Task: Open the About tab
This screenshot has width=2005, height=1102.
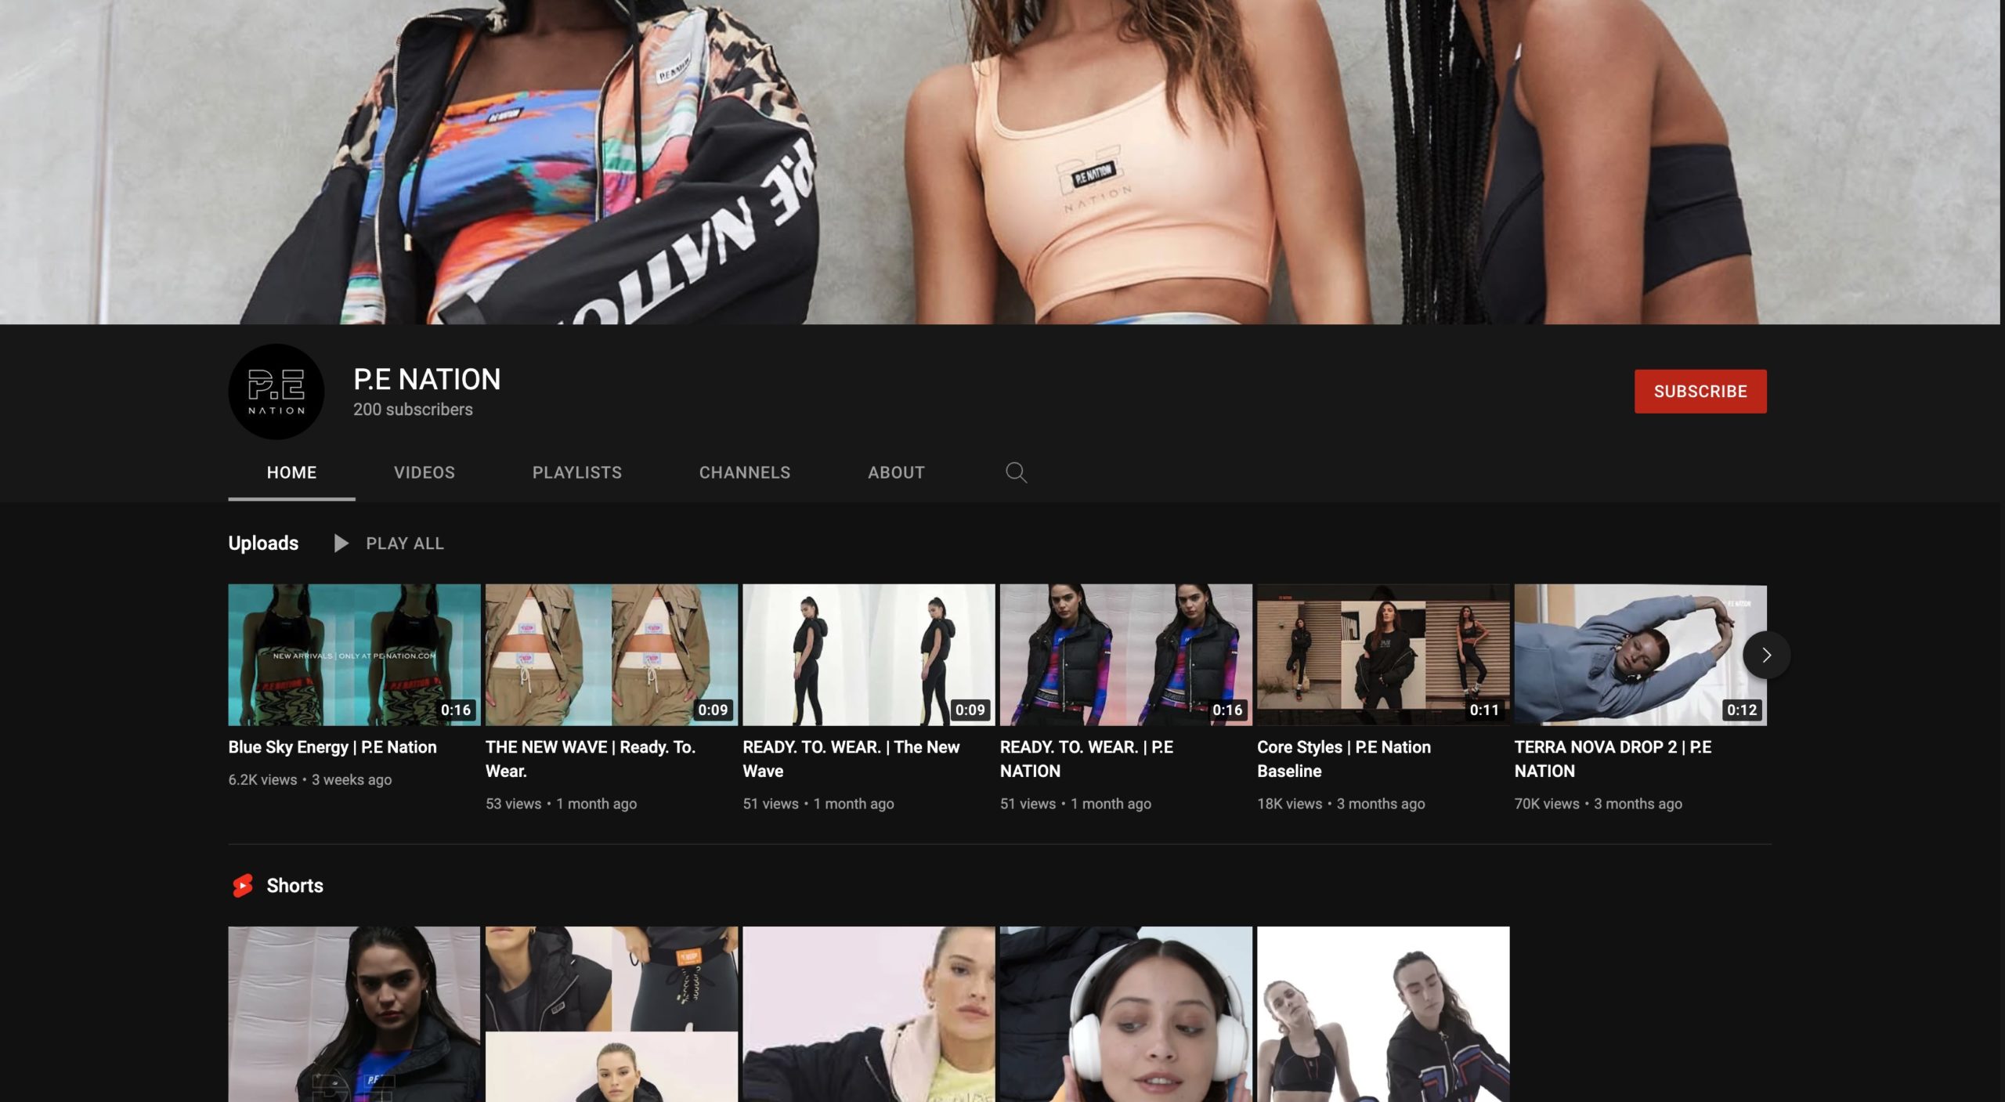Action: point(896,472)
